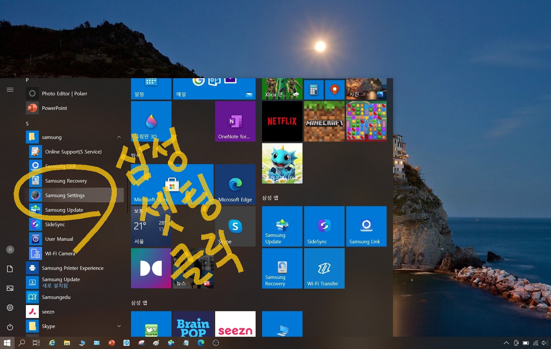The image size is (551, 349).
Task: Open the 사진 photos tile
Action: (x=366, y=89)
